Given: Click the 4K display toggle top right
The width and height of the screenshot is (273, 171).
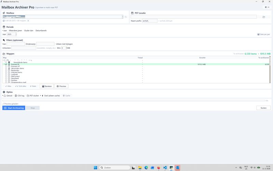Looking at the screenshot, I should [x=267, y=7].
